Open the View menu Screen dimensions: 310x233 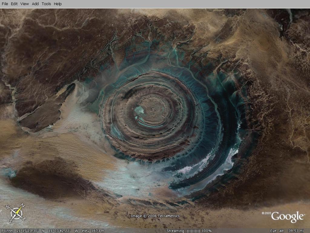click(25, 4)
